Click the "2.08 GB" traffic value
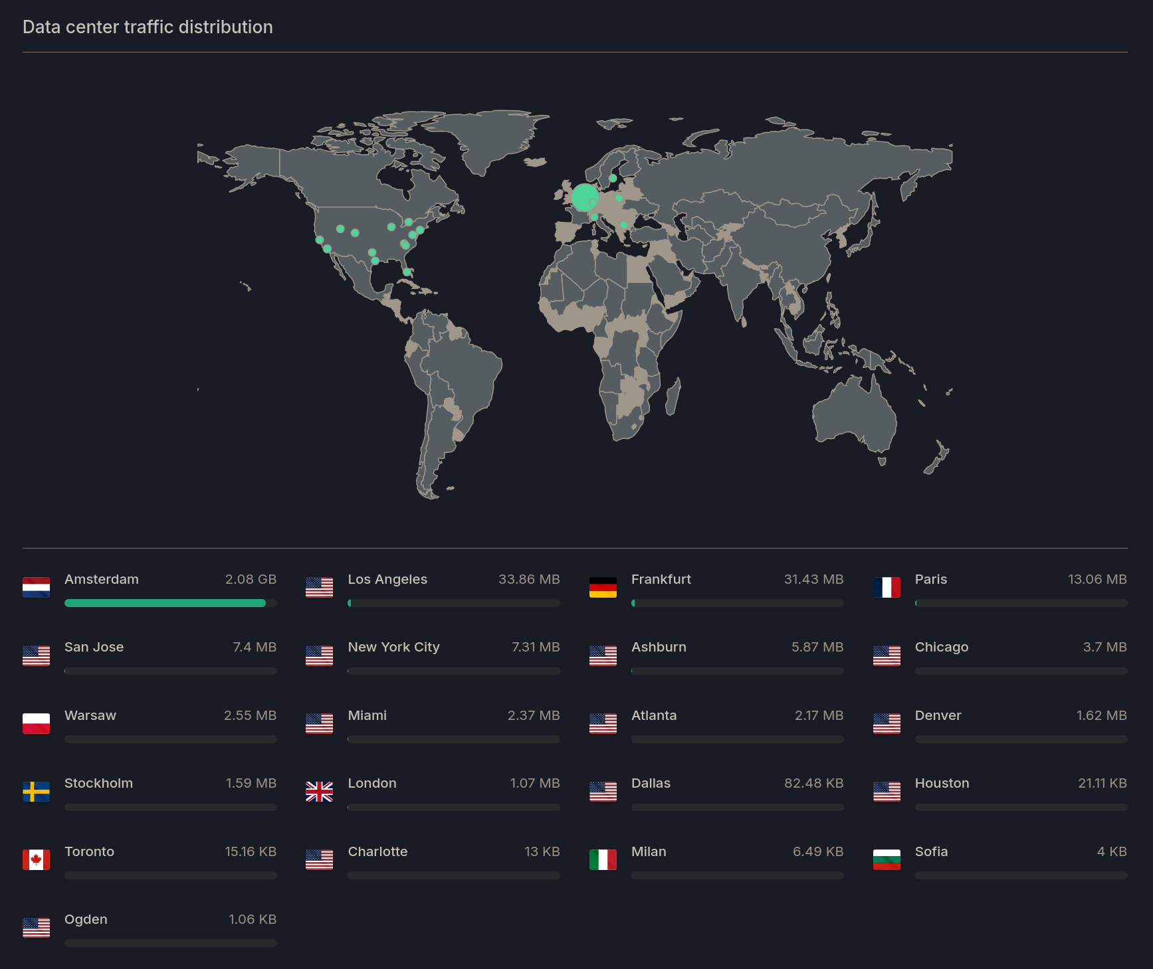This screenshot has height=969, width=1153. click(x=251, y=579)
